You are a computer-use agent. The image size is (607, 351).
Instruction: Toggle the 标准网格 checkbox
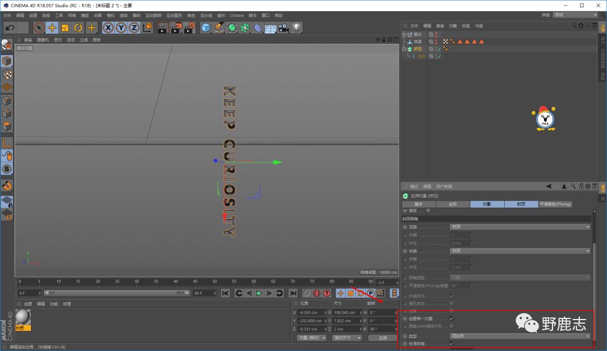tap(452, 343)
